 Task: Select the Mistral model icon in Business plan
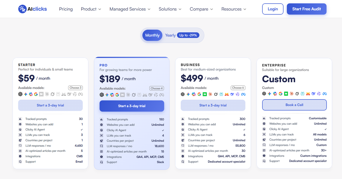pyautogui.click(x=227, y=94)
